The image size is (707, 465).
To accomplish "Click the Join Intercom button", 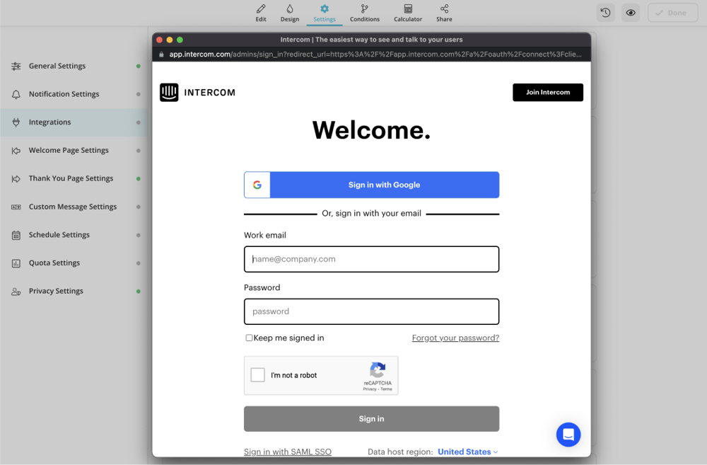I will tap(547, 93).
